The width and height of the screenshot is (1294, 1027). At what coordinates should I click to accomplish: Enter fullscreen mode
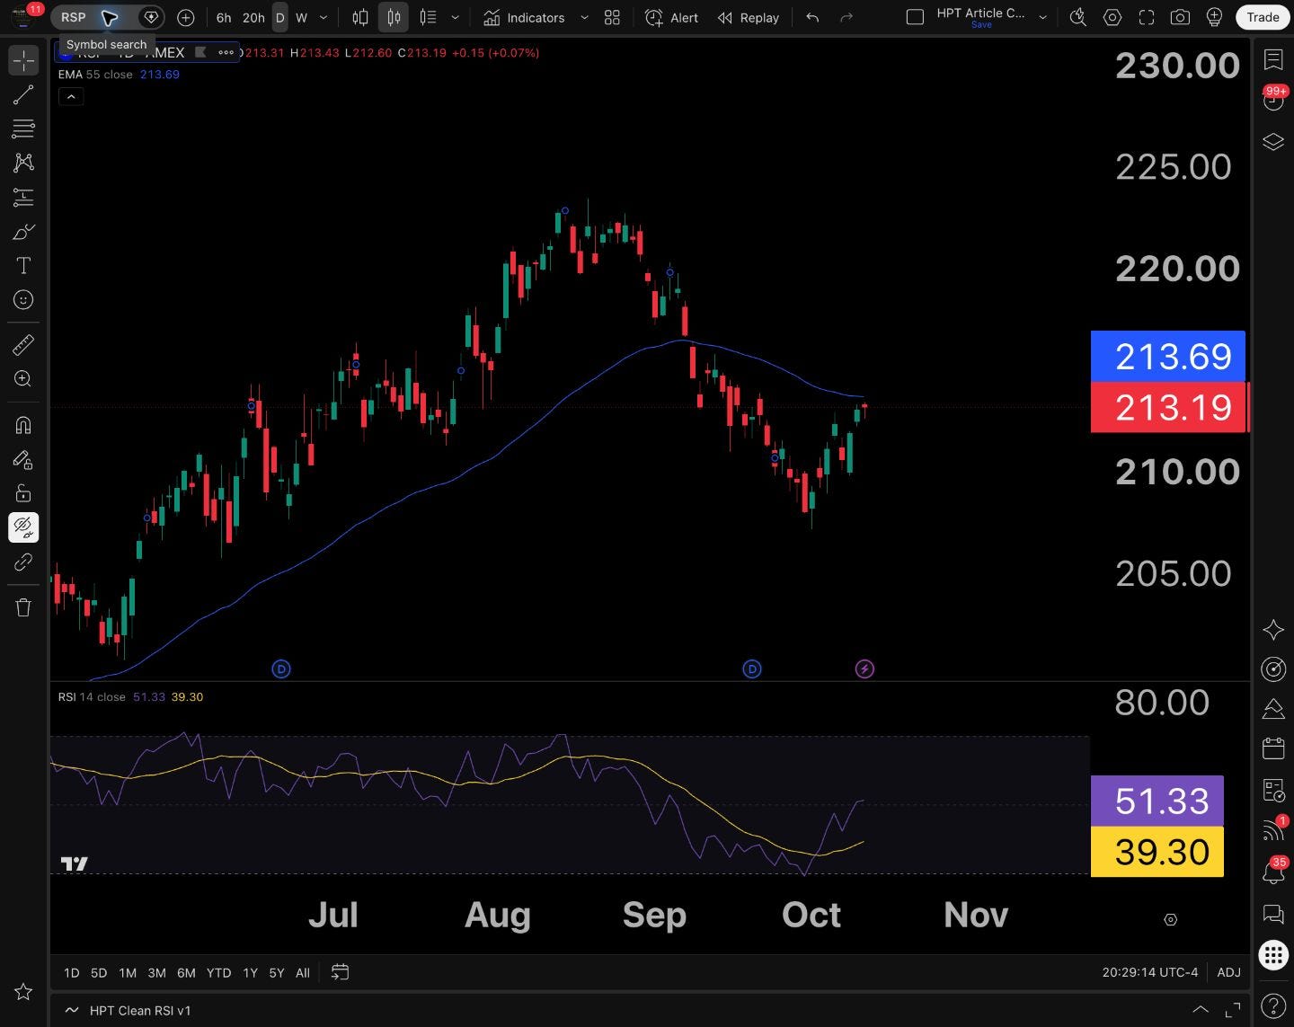(1146, 17)
